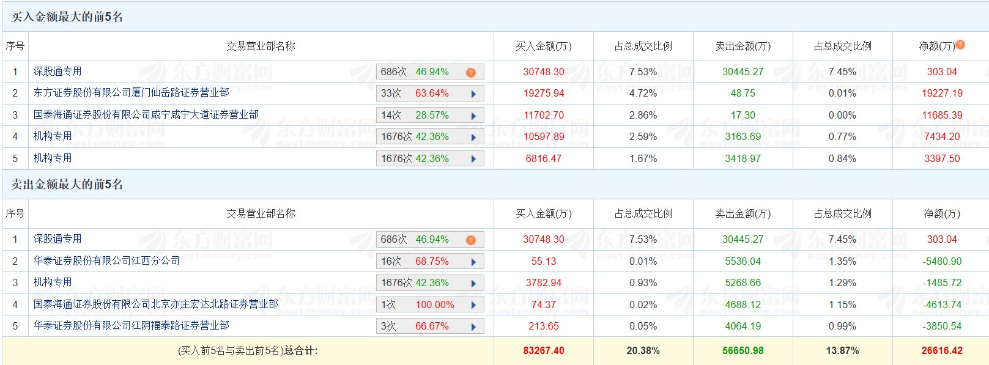Expand arrow for 33次 63.64% box
This screenshot has width=989, height=365.
pos(473,94)
